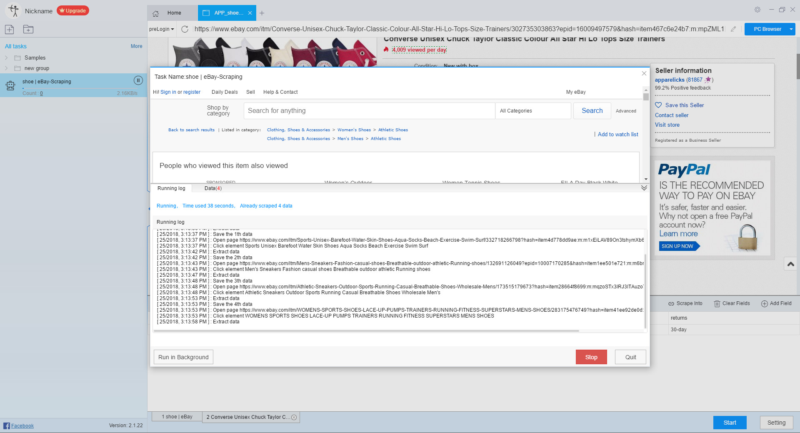Pause the shoe eBay-Scraping task

point(138,80)
